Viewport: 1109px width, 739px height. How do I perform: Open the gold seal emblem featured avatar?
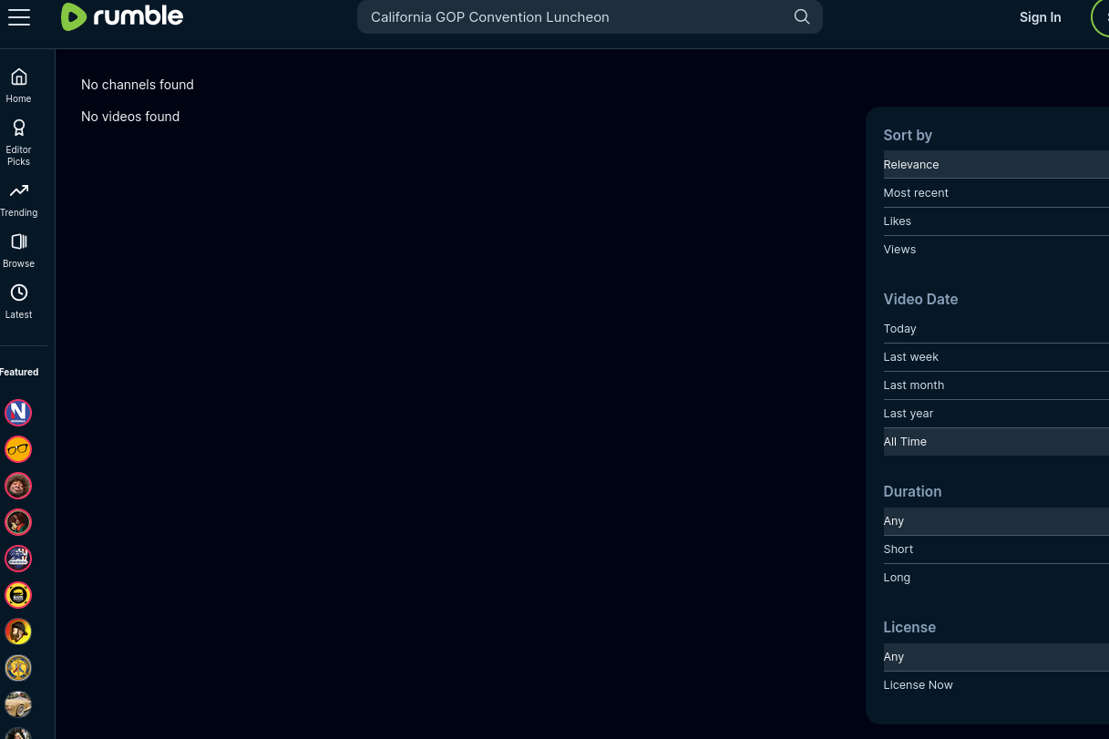pos(18,668)
